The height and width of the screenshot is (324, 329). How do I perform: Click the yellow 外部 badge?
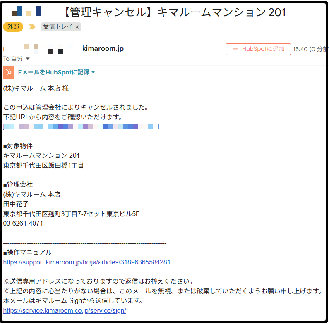tap(13, 26)
